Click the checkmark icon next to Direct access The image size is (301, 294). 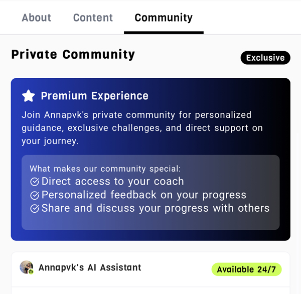(35, 182)
